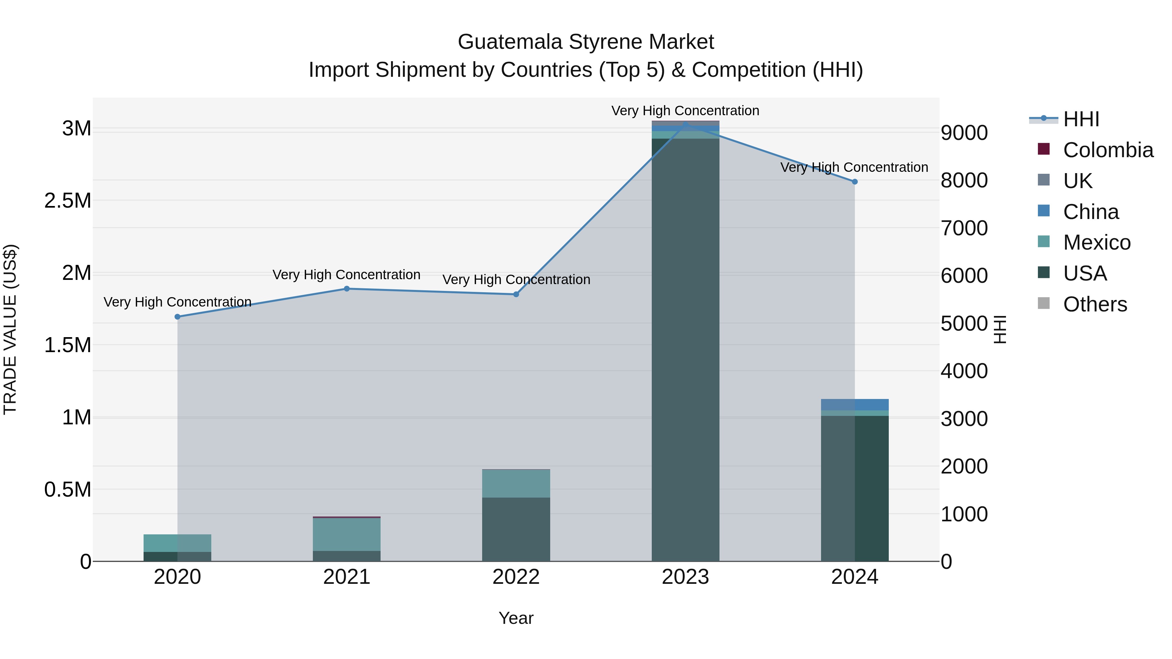This screenshot has height=659, width=1172.
Task: Click the Colombia maroon legend swatch
Action: [x=1044, y=149]
